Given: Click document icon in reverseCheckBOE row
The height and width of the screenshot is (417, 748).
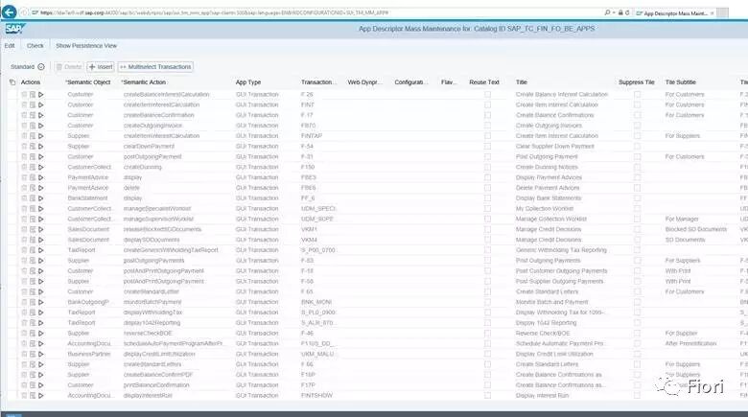Looking at the screenshot, I should (33, 333).
